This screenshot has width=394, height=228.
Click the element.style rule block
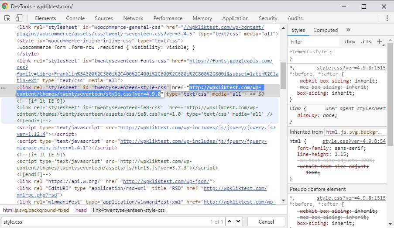(337, 55)
